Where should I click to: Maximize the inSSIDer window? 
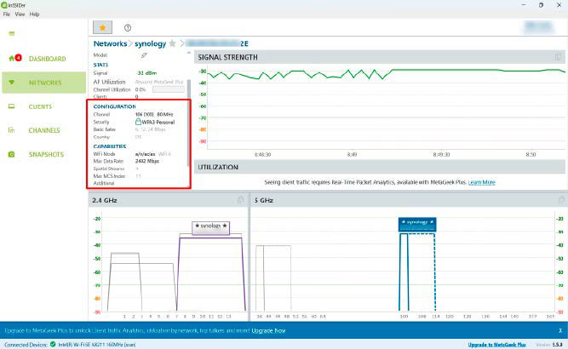(541, 5)
